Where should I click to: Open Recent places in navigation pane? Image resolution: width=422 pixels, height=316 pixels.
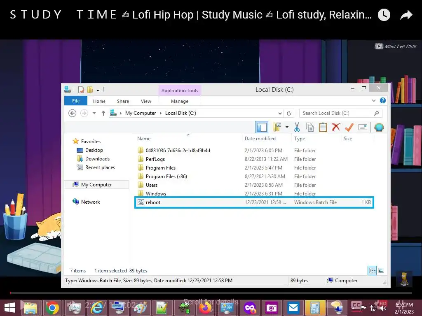coord(100,167)
